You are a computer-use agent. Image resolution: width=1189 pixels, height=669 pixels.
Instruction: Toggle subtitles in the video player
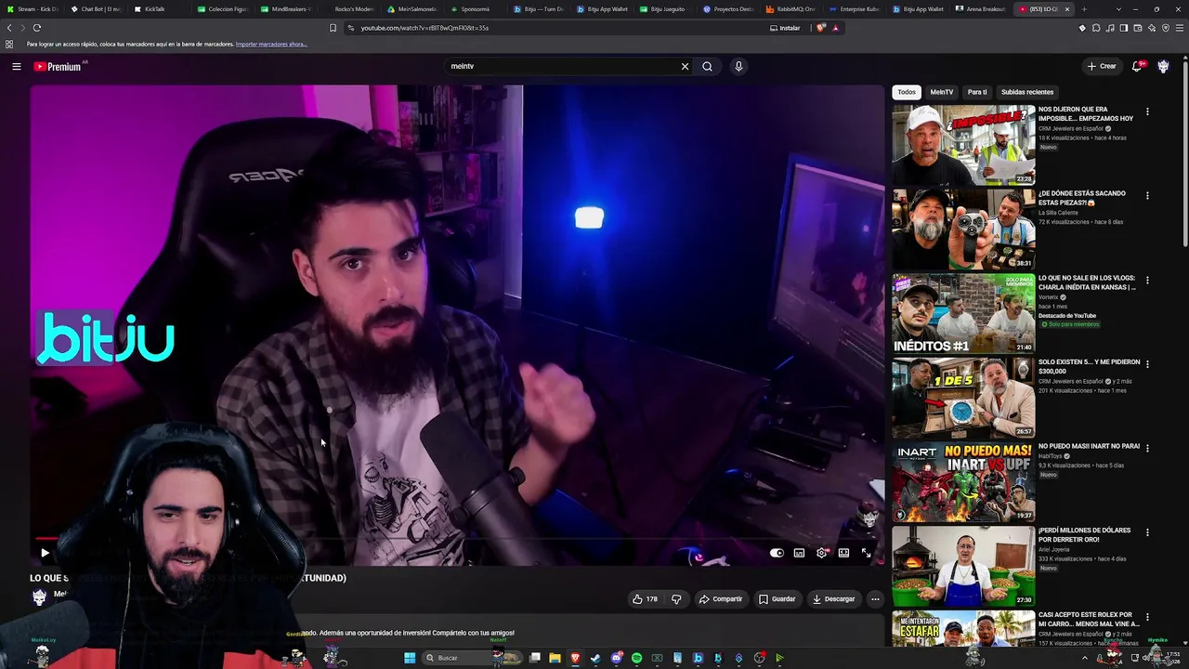point(799,553)
